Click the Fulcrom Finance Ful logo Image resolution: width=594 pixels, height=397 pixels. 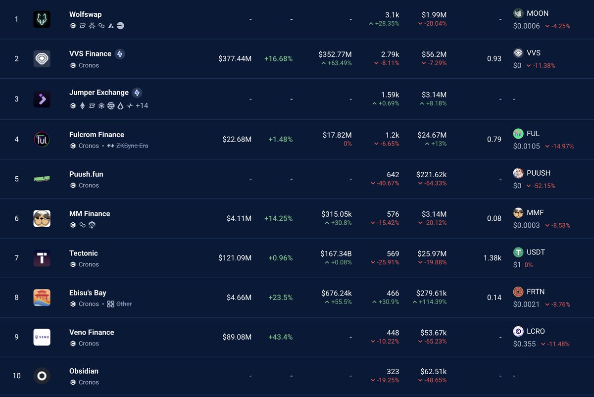[42, 140]
